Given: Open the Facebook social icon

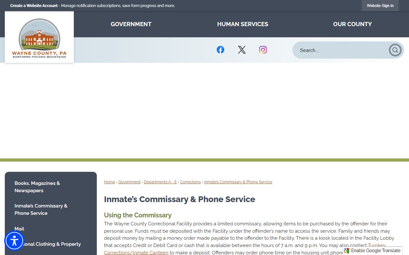Looking at the screenshot, I should pyautogui.click(x=220, y=50).
